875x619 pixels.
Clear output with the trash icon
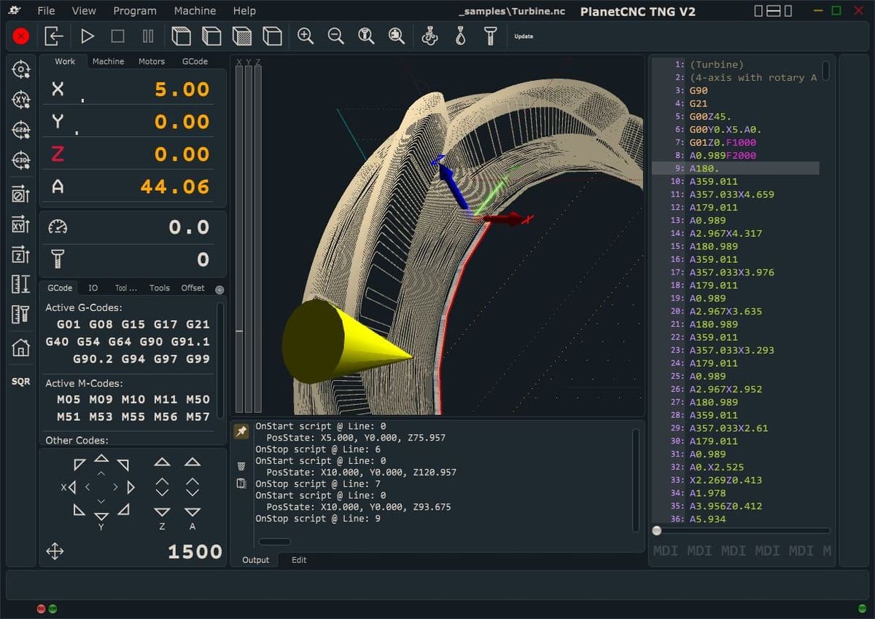[x=241, y=466]
